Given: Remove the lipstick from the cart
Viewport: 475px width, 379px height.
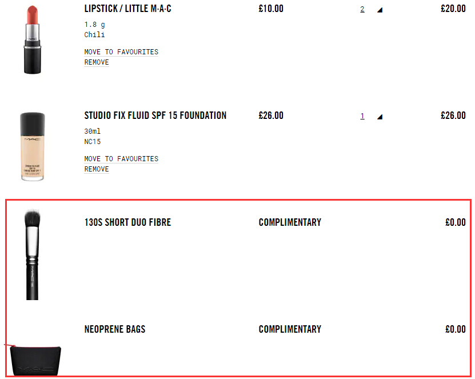Looking at the screenshot, I should tap(97, 62).
